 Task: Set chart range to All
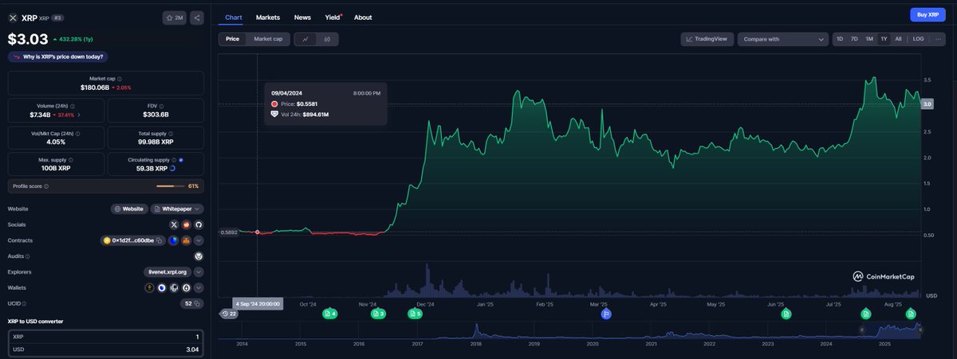coord(898,38)
